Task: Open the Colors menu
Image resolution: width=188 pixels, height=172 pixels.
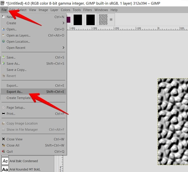Action: pos(65,10)
